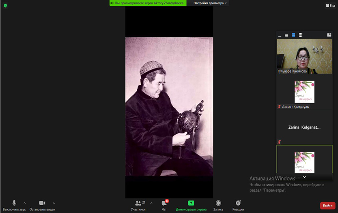Click the green encryption shield icon

click(5, 5)
